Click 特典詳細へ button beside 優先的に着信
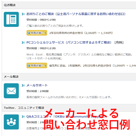136x136 pixels. point(37,66)
